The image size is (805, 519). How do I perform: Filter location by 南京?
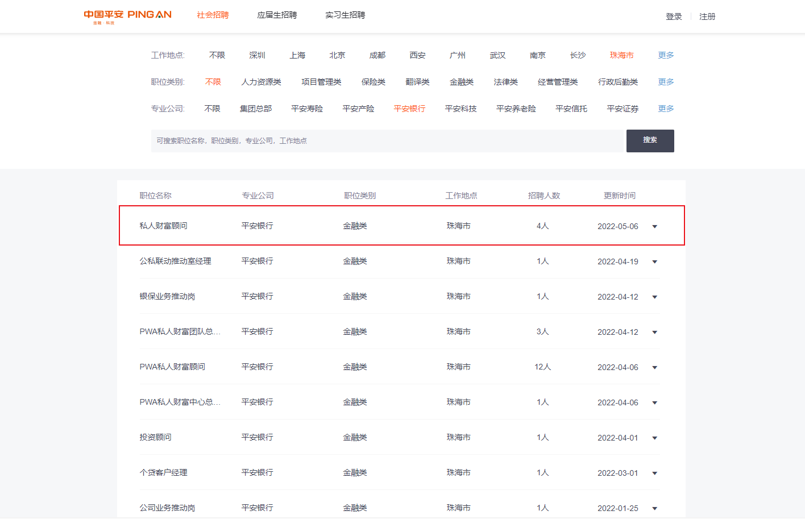click(x=538, y=55)
